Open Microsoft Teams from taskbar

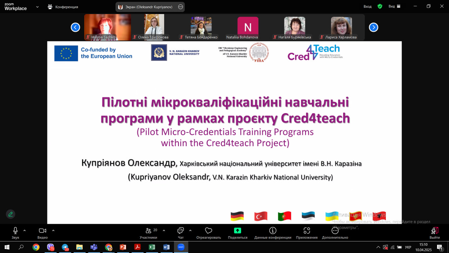click(x=94, y=247)
